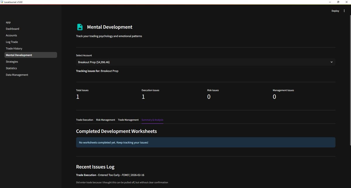Click the issue note about clear confirmation
The width and height of the screenshot is (351, 188).
point(122,182)
